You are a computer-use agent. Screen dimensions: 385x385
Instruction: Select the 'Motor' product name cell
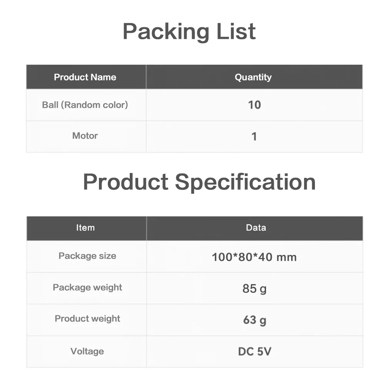pyautogui.click(x=85, y=136)
